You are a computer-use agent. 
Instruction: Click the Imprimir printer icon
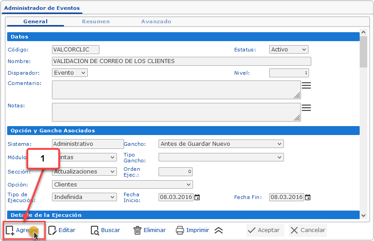pyautogui.click(x=180, y=231)
